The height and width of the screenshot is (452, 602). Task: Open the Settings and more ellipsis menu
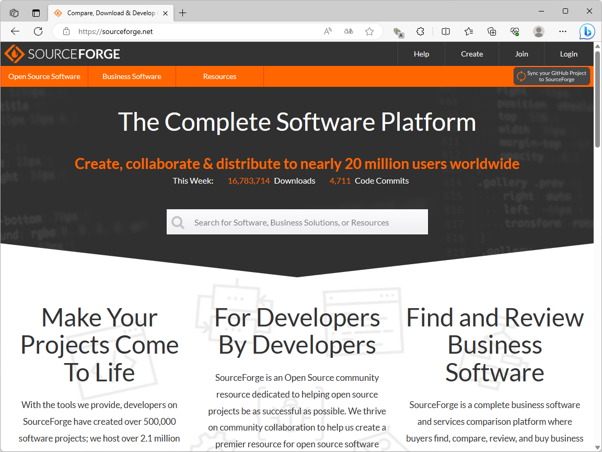(562, 31)
